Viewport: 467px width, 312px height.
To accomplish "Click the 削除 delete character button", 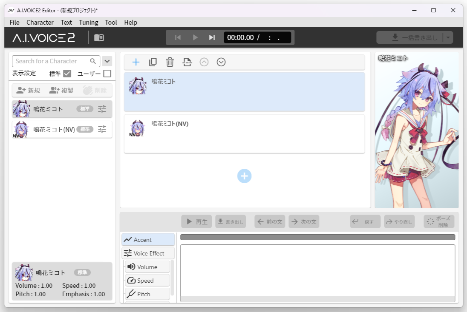I will click(95, 91).
